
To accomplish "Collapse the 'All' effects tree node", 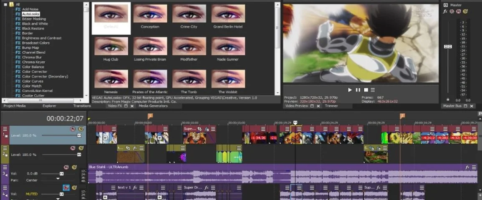I will pos(5,4).
